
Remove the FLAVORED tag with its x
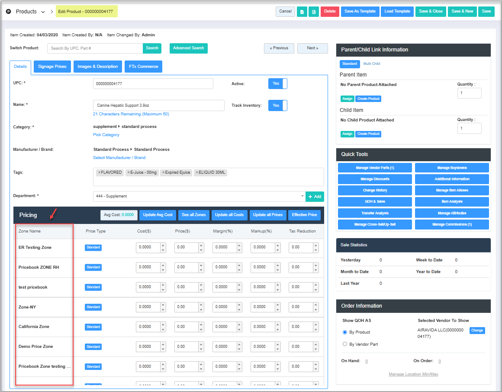point(99,172)
